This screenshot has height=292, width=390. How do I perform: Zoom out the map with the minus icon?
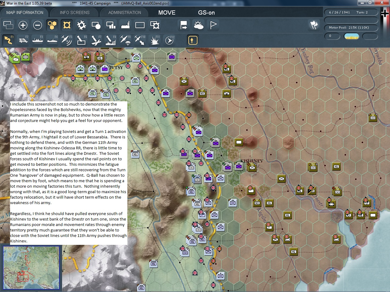pyautogui.click(x=37, y=25)
